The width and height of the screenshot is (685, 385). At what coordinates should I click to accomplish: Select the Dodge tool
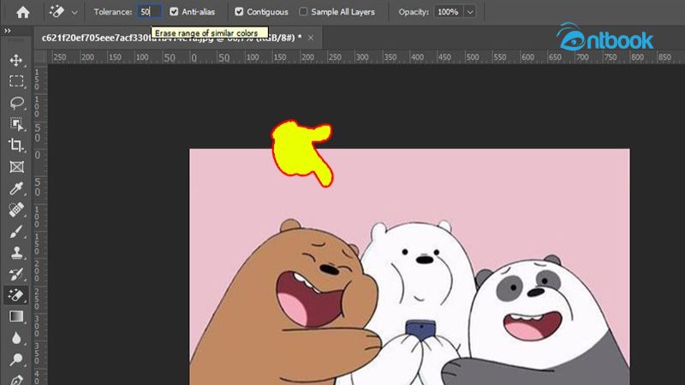(16, 359)
